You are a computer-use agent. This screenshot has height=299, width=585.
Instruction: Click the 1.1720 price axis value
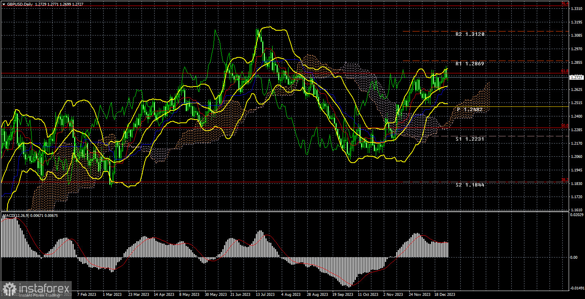(x=577, y=197)
